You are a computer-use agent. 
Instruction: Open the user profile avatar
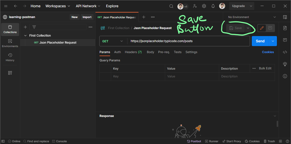tap(222, 6)
